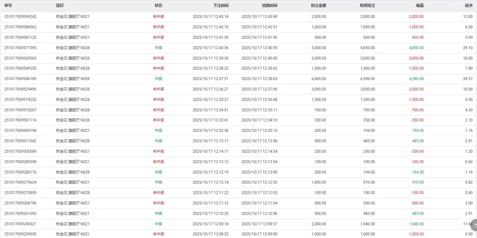The width and height of the screenshot is (477, 238).
Task: Click the 投注金额 column header
Action: coord(318,5)
